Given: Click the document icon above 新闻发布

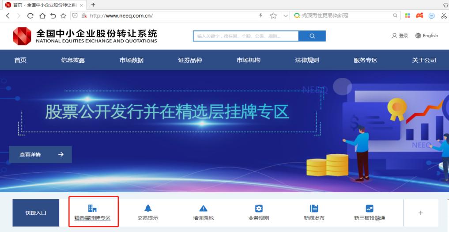Looking at the screenshot, I should coord(314,209).
